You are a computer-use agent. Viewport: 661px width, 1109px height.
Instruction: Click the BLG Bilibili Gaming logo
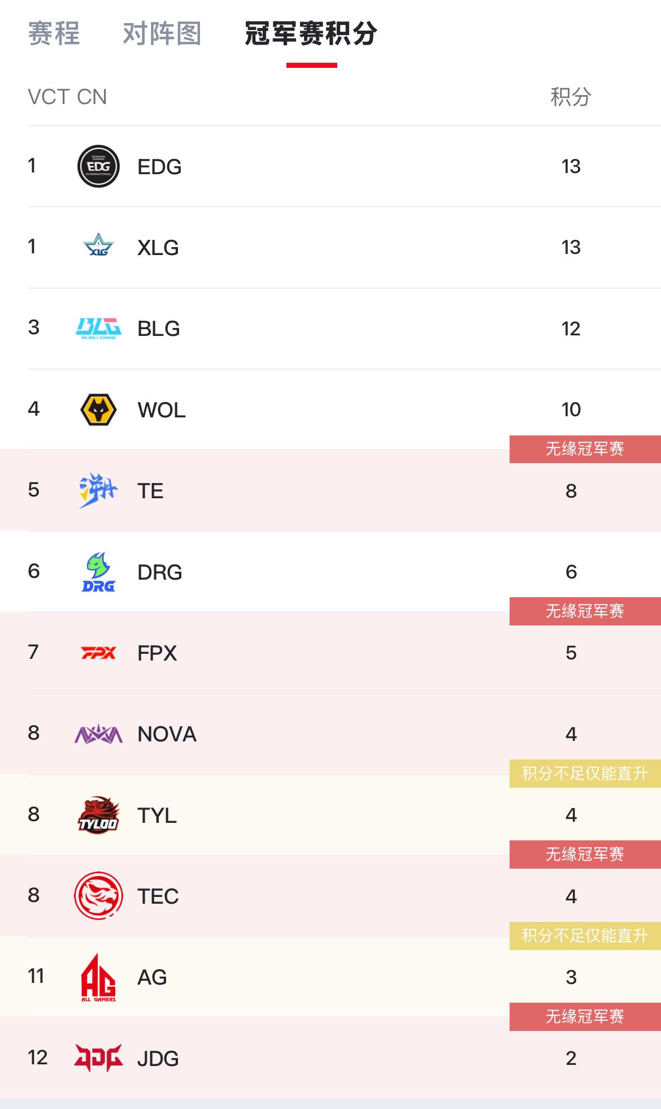(x=98, y=329)
